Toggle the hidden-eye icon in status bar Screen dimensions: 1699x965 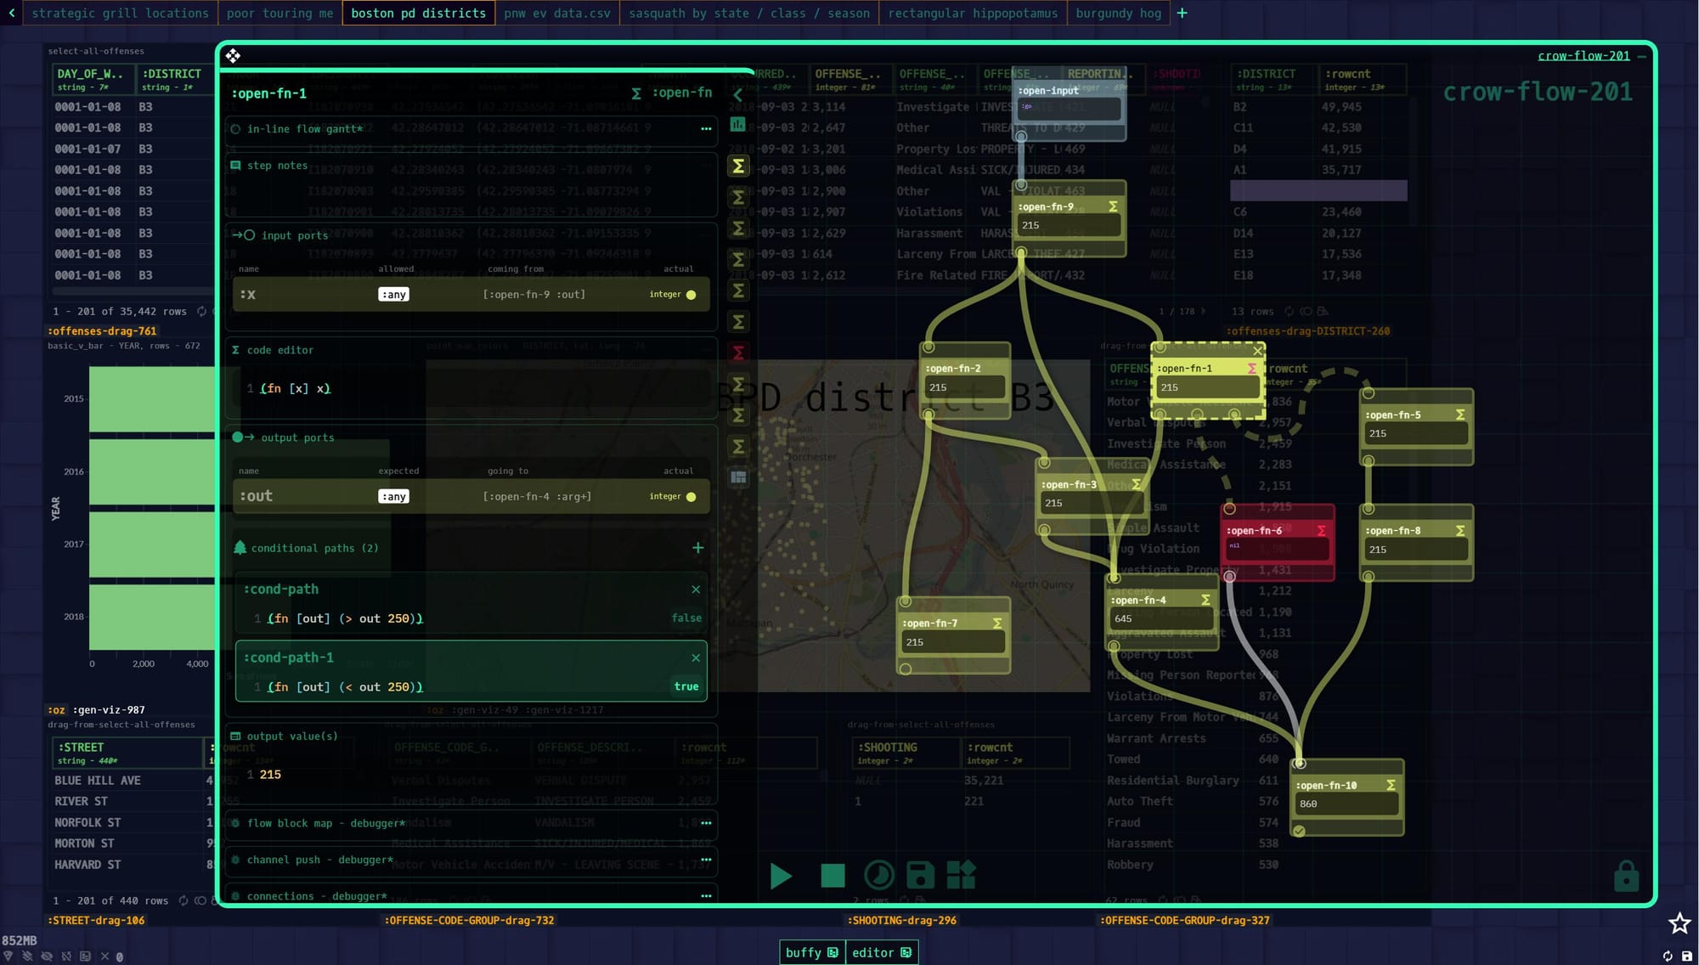(x=47, y=957)
